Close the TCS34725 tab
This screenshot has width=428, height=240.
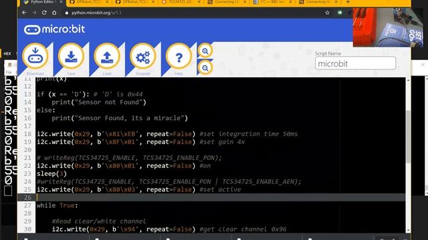199,2
